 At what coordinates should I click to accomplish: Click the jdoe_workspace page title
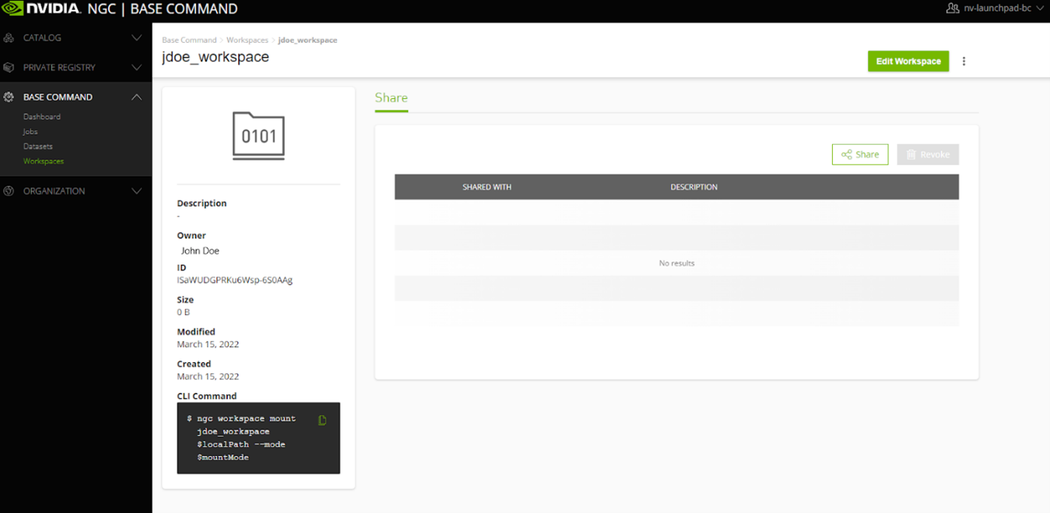click(x=216, y=57)
